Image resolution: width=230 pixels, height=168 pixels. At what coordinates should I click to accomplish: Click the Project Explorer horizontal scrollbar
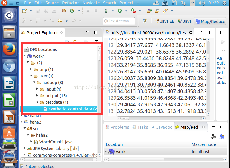[x=34, y=159]
